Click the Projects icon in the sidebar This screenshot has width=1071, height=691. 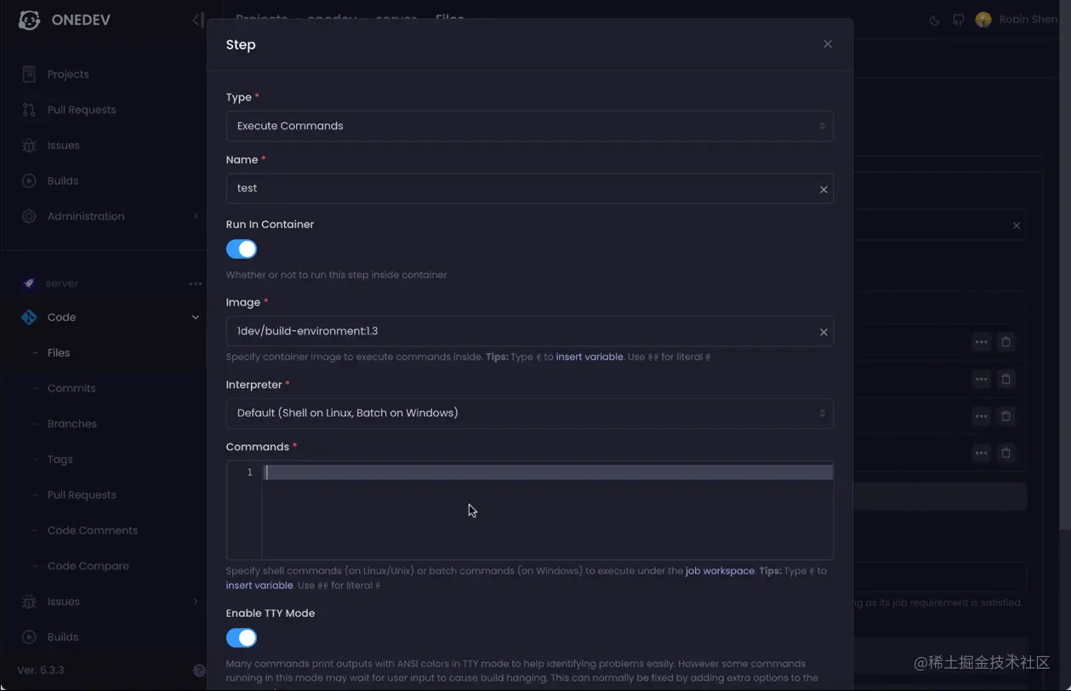29,74
